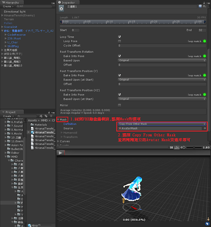Toggle Root Transform Position (XZ) Bake Into Pose

point(120,94)
